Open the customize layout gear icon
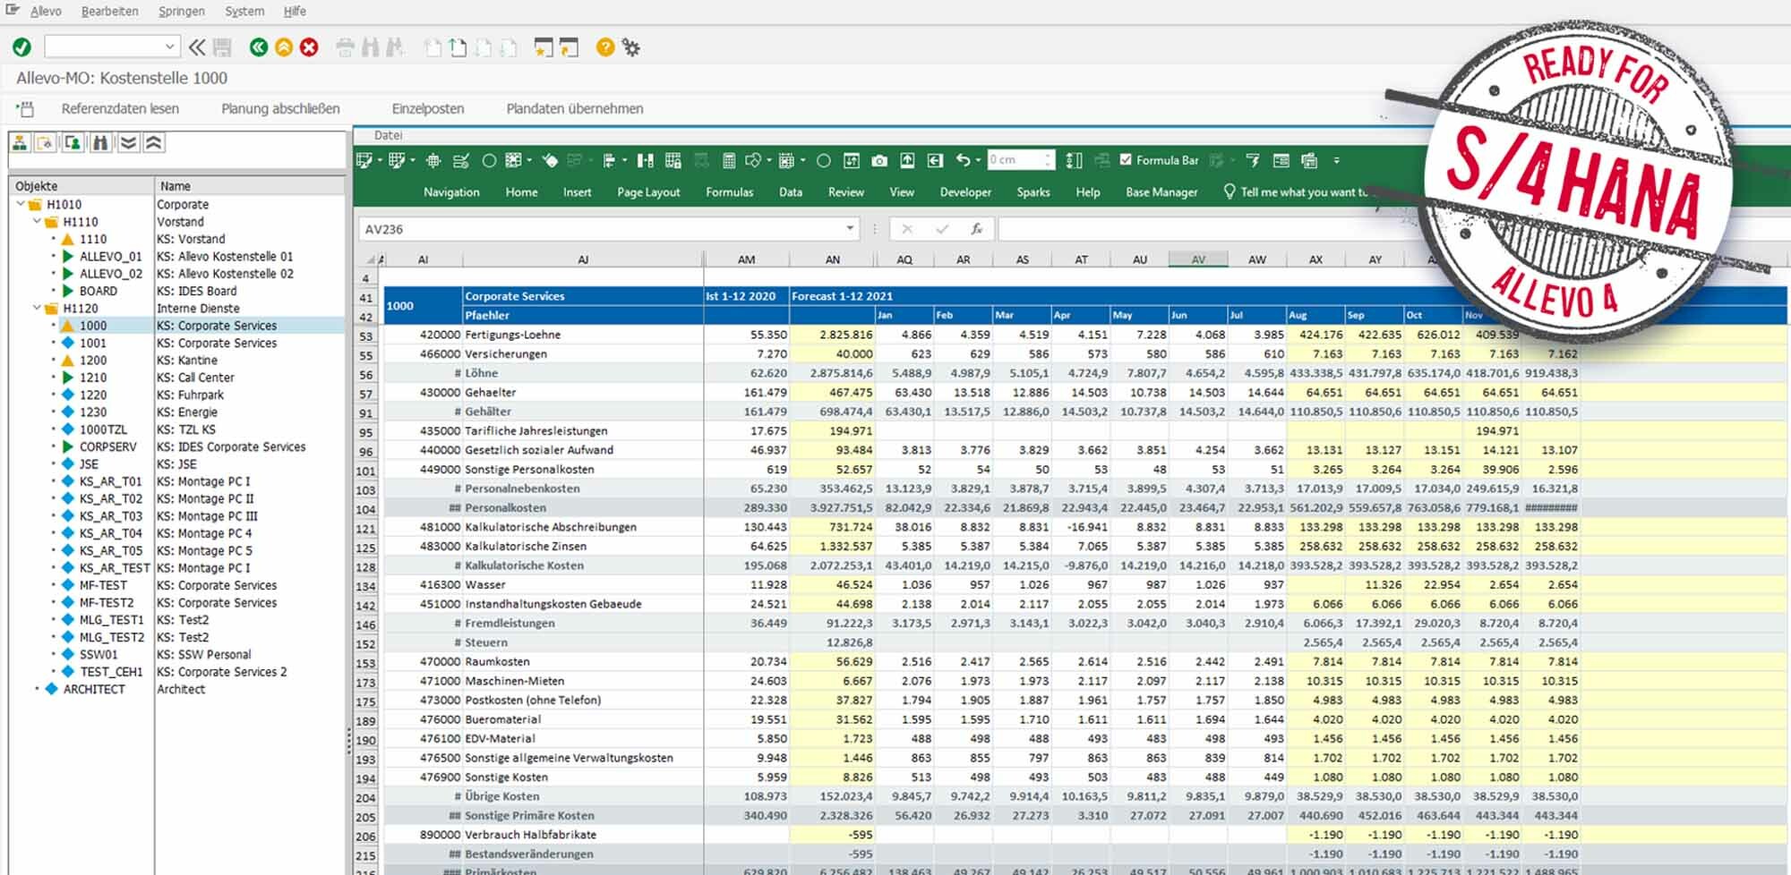This screenshot has width=1791, height=875. 631,47
